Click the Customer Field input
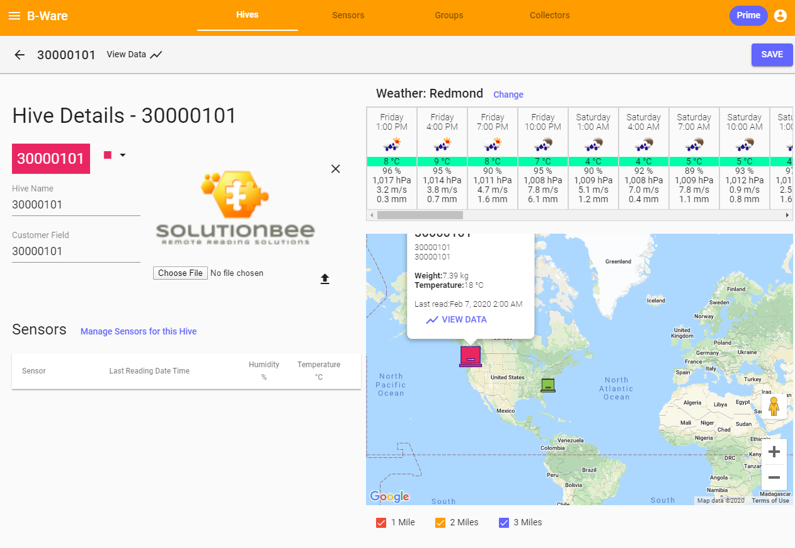This screenshot has width=795, height=548. (76, 251)
